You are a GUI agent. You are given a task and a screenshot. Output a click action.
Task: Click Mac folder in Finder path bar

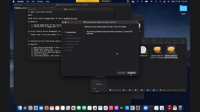(x=155, y=90)
